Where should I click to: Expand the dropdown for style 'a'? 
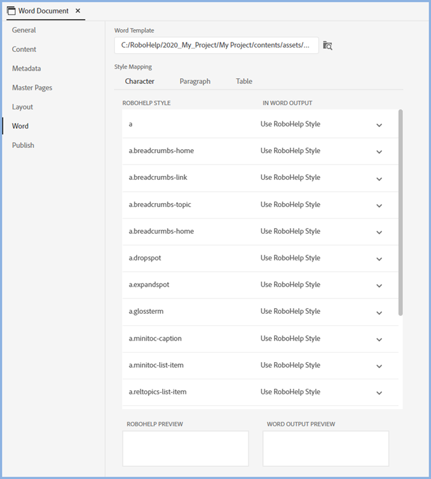click(379, 125)
